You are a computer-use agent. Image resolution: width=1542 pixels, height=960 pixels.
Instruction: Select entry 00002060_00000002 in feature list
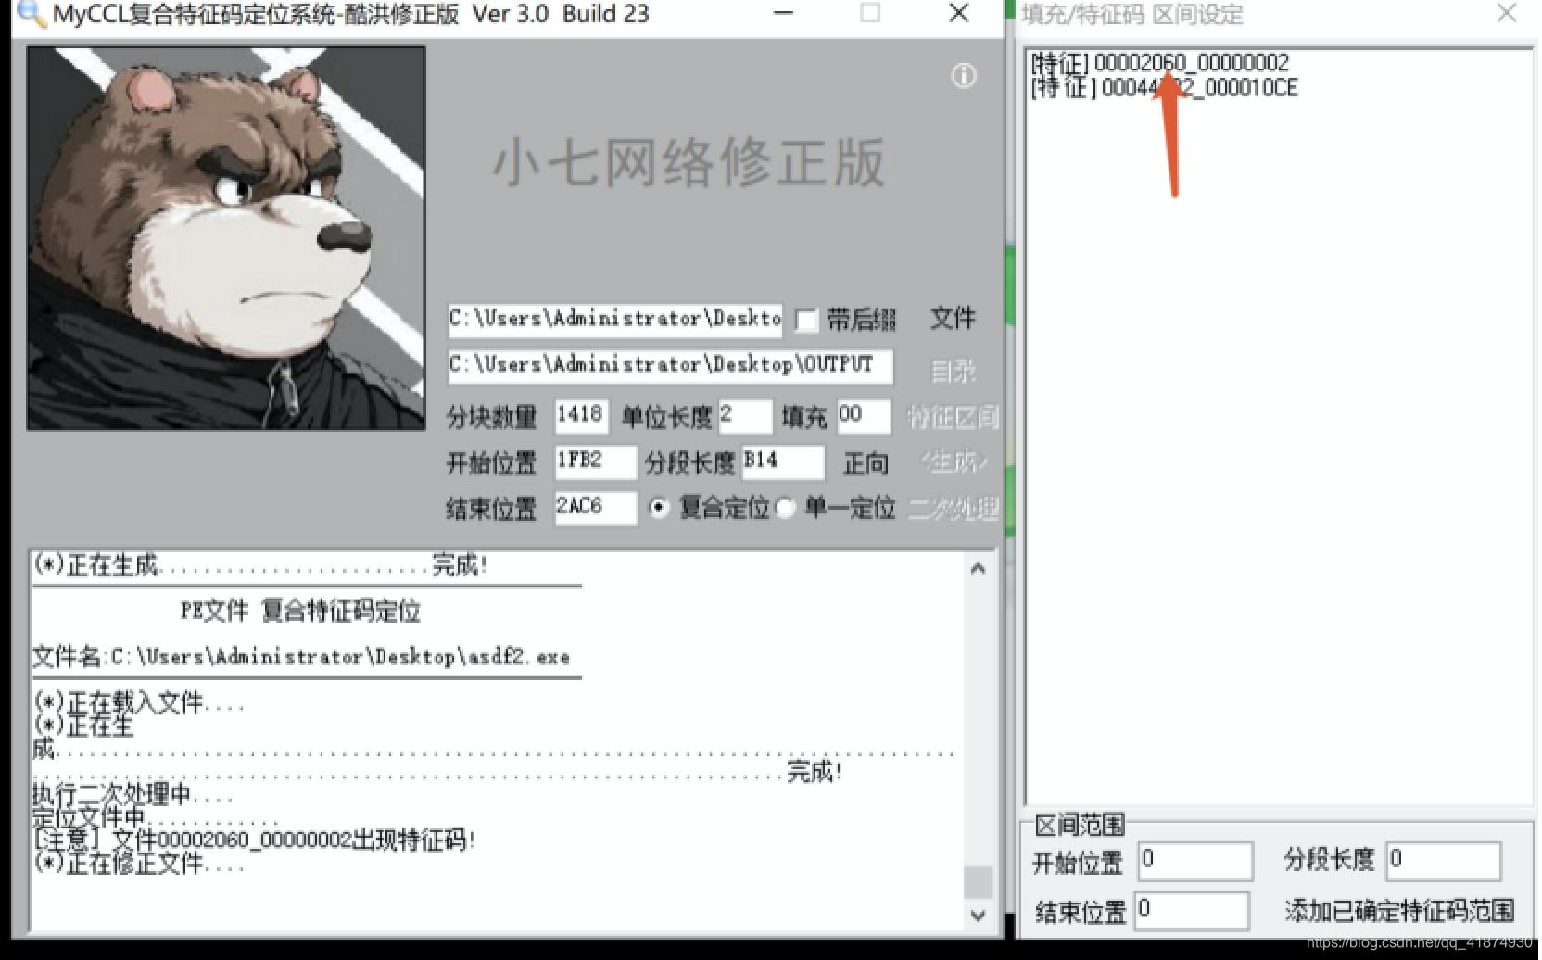click(1160, 63)
